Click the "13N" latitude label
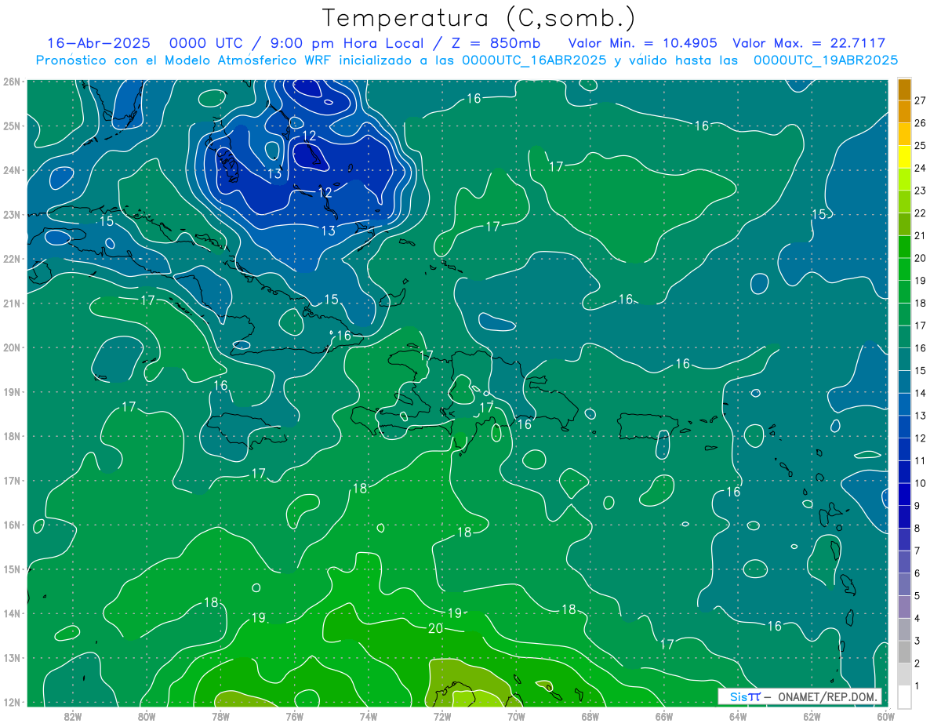The image size is (941, 727). click(x=12, y=657)
